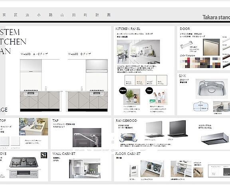Image resolution: width=230 pixels, height=191 pixels.
Task: Click the left W=1650 kitchen elevation drawing
Action: pyautogui.click(x=41, y=85)
